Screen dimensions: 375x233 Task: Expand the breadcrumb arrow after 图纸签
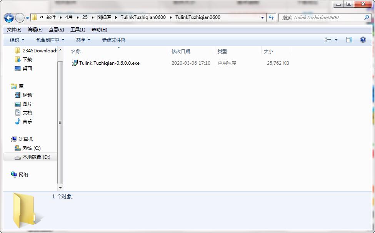[x=116, y=17]
